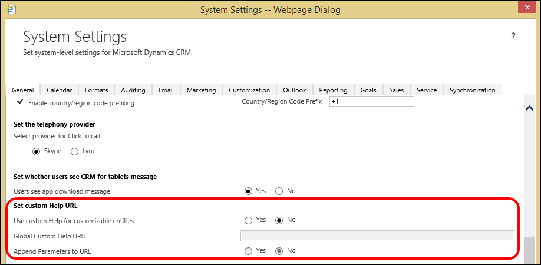Select the Outlook tab
541x265 pixels.
click(294, 90)
